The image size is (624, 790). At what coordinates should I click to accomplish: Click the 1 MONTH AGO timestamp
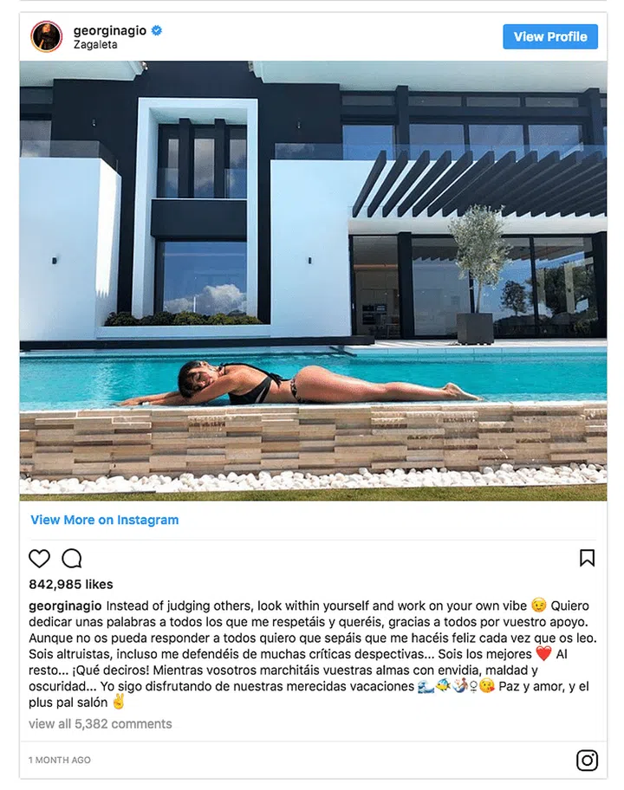tap(60, 760)
